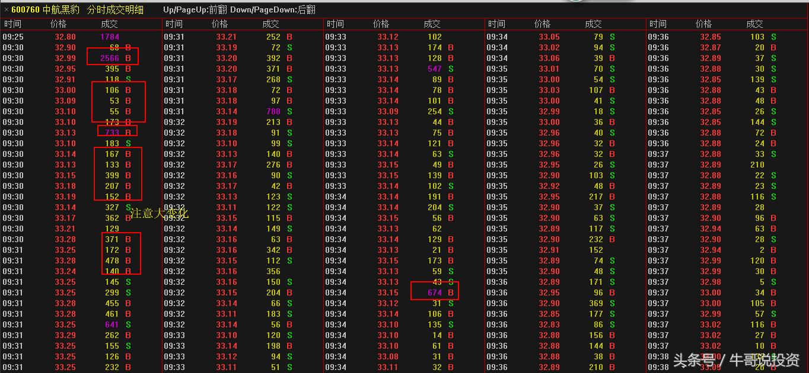Click the 价格 header in the leftmost column
Screen dimensions: 809x373
[x=59, y=24]
